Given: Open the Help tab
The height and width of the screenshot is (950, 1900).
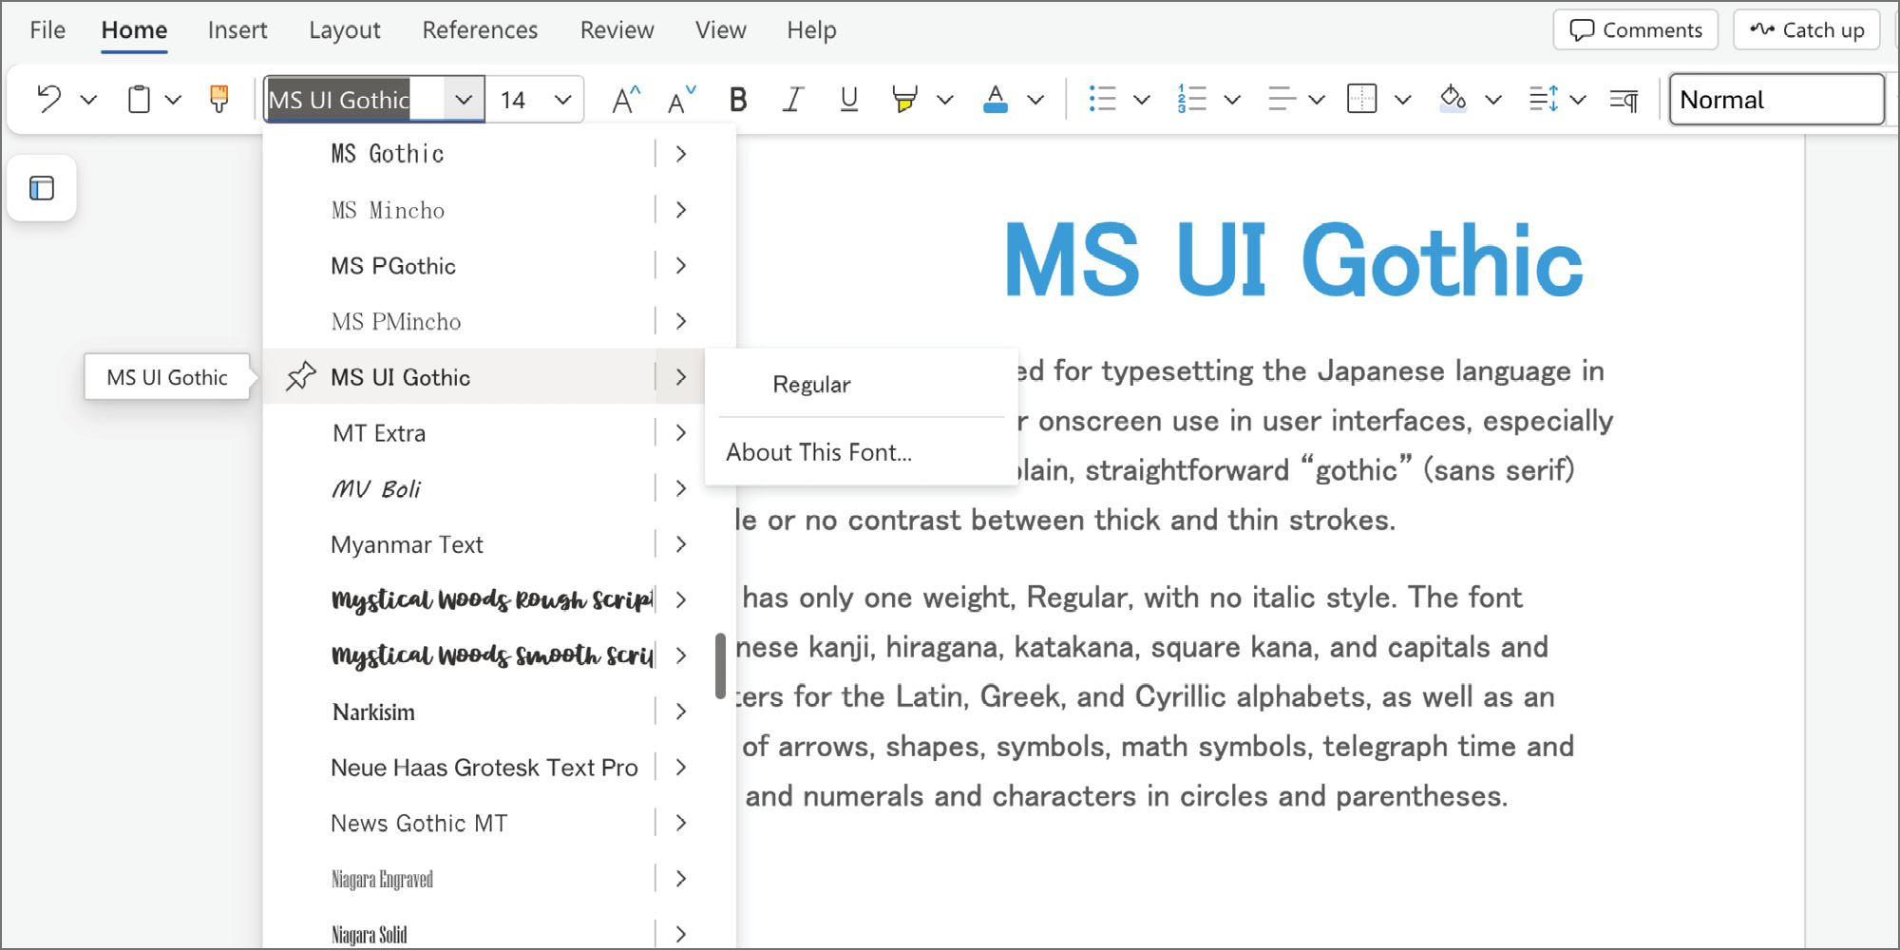Looking at the screenshot, I should coord(811,30).
